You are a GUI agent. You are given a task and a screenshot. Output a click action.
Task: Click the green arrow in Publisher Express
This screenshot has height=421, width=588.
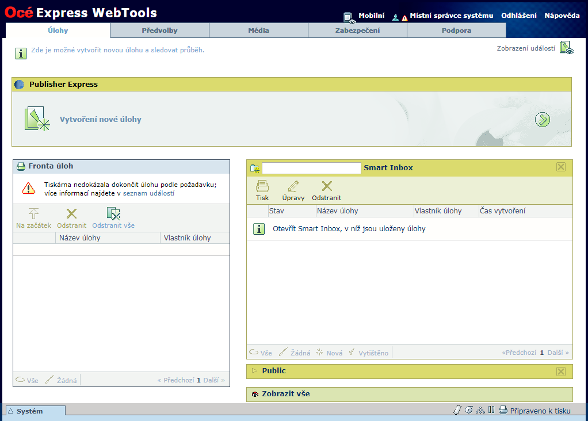point(542,120)
